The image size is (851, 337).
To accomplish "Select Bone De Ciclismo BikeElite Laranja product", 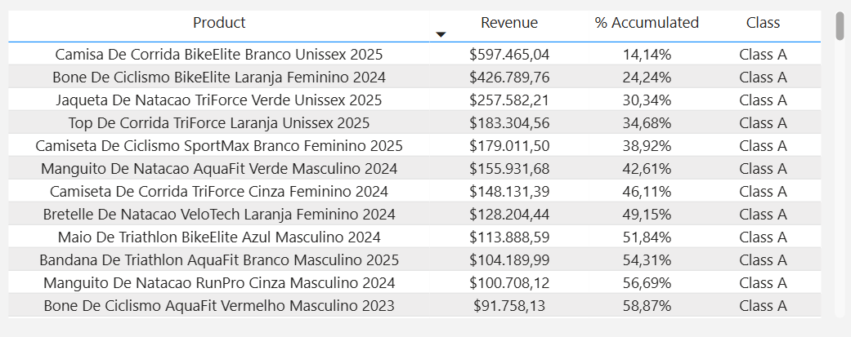I will pyautogui.click(x=219, y=78).
